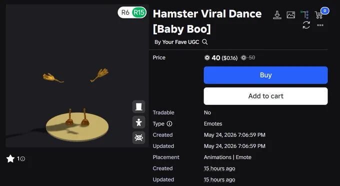Click the Emotes type value
Screen dimensions: 340x186
(213, 124)
